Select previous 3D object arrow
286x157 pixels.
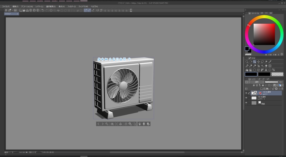tap(98, 124)
